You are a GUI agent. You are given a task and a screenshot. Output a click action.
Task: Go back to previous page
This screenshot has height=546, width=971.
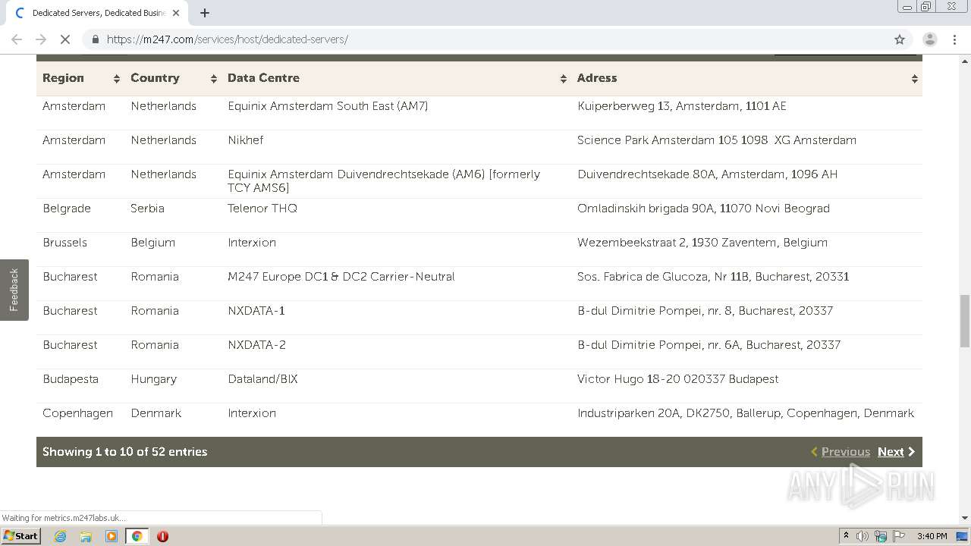click(17, 39)
